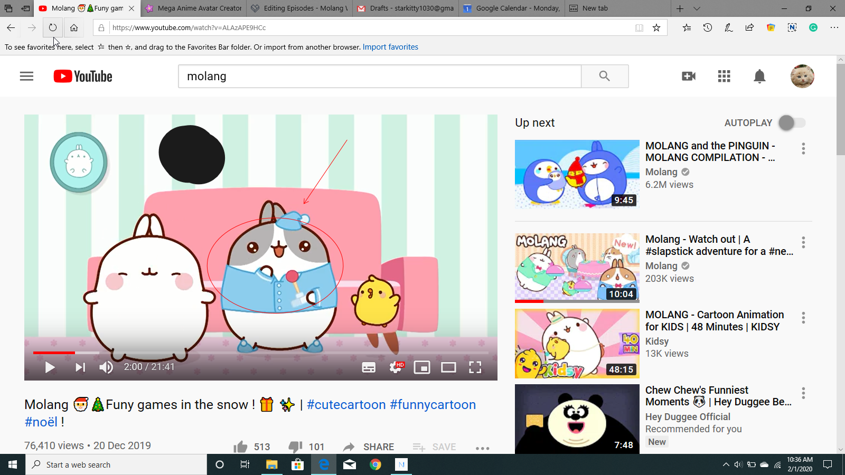Add notes pen icon
The width and height of the screenshot is (845, 475).
click(x=729, y=28)
